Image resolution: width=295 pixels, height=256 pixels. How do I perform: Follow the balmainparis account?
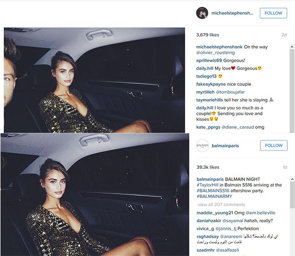point(274,145)
